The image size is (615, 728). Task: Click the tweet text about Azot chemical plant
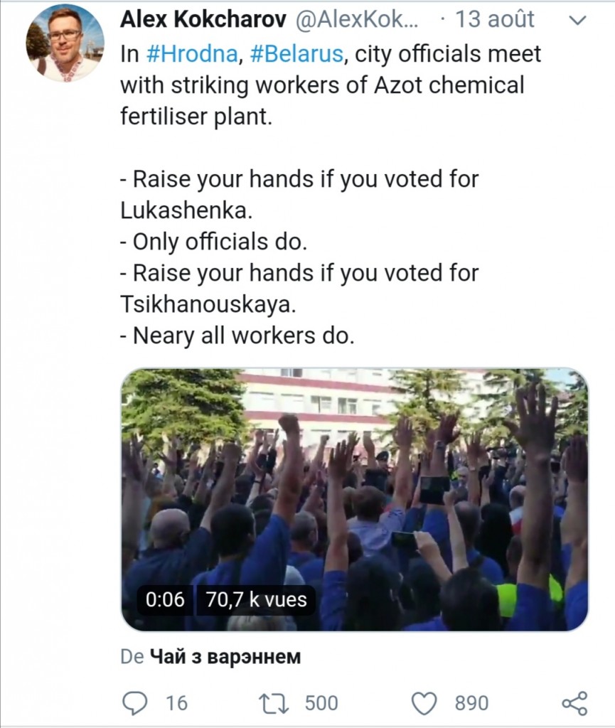pyautogui.click(x=321, y=85)
